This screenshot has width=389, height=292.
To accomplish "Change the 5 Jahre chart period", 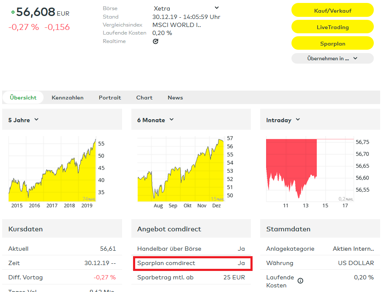I will click(24, 120).
